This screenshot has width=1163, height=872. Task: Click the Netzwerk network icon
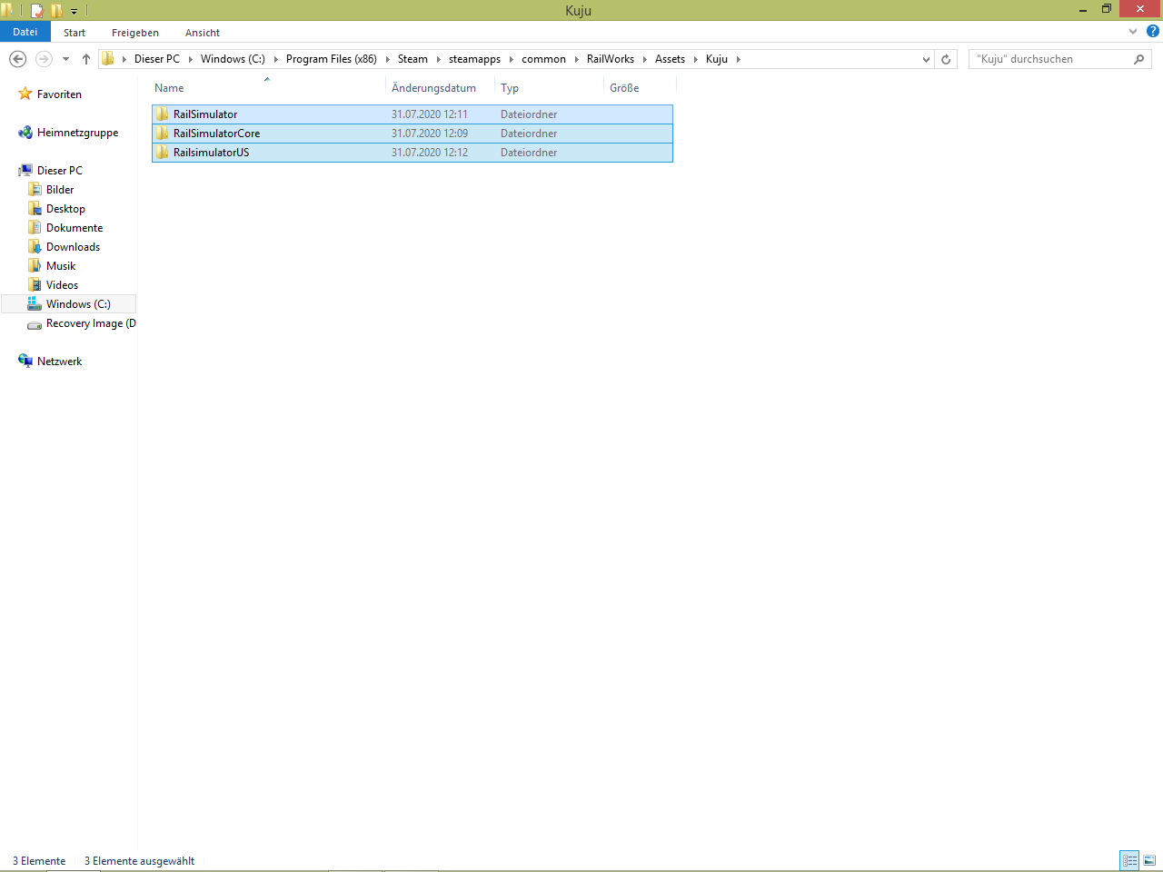pos(25,362)
